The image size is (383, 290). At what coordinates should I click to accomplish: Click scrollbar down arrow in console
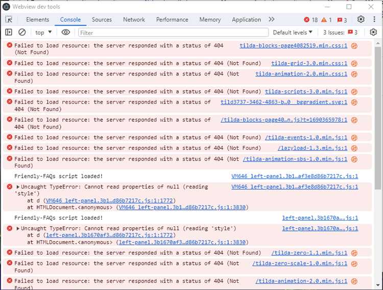pos(378,285)
